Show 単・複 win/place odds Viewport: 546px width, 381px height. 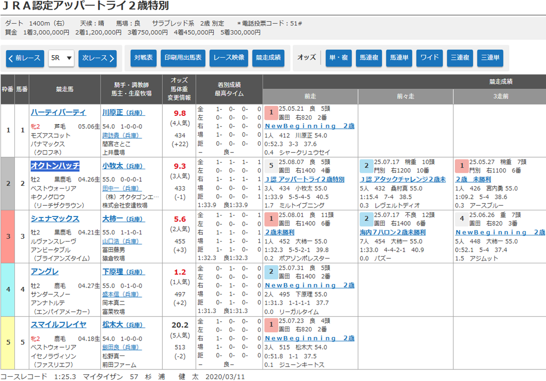tap(339, 58)
